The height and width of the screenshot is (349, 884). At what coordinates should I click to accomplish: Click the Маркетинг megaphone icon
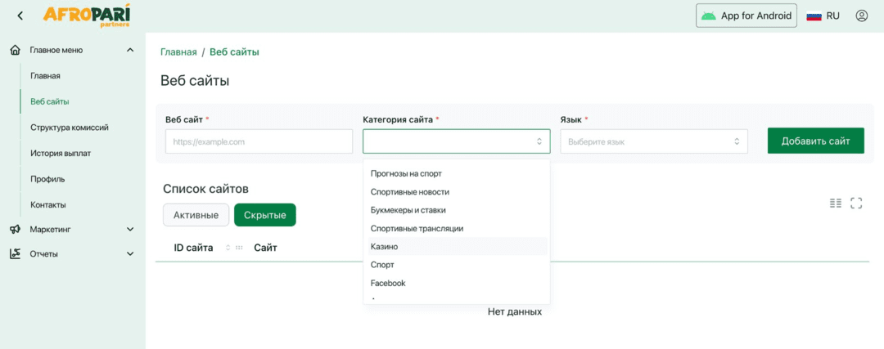click(16, 229)
